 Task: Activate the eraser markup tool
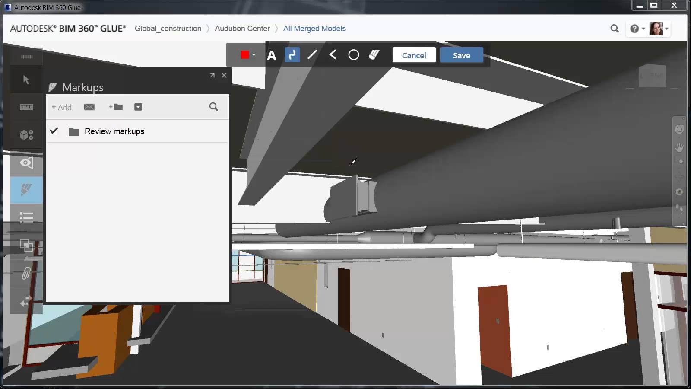[x=374, y=55]
